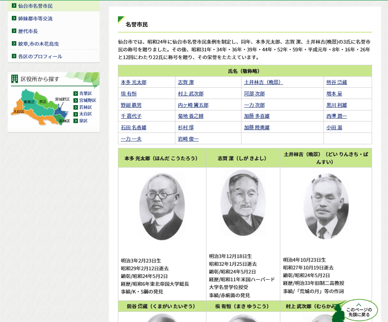Screen dimensions: 388x322
Task: Click the arrow icon next to 青葉区
Action: 75,93
